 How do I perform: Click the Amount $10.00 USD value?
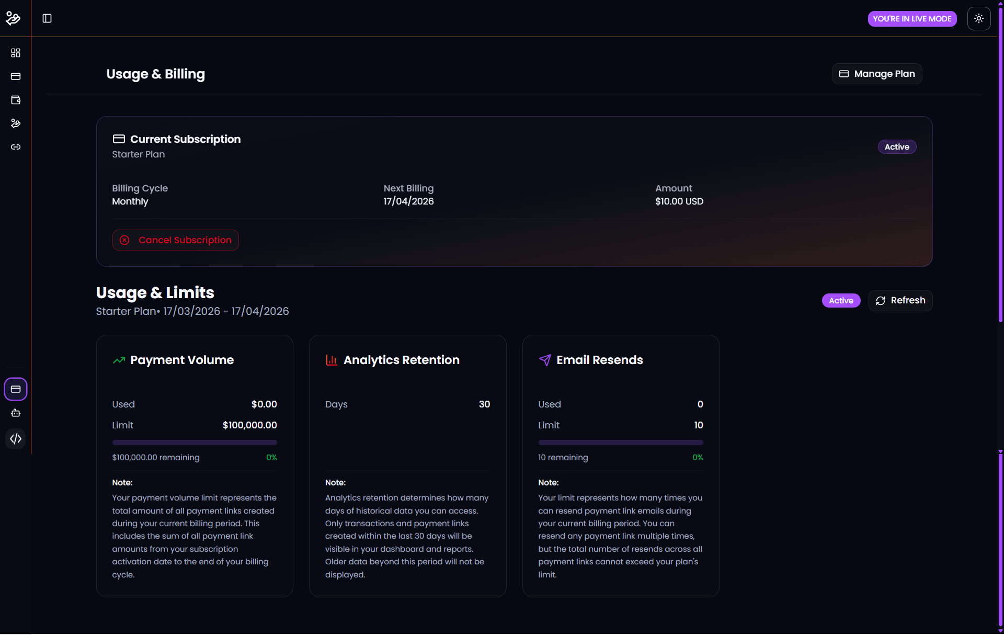[679, 201]
